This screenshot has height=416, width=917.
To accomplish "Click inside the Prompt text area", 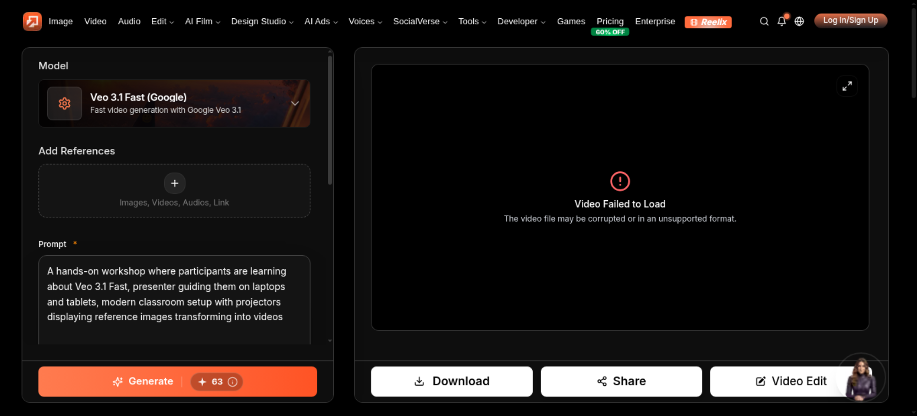I will tap(174, 300).
